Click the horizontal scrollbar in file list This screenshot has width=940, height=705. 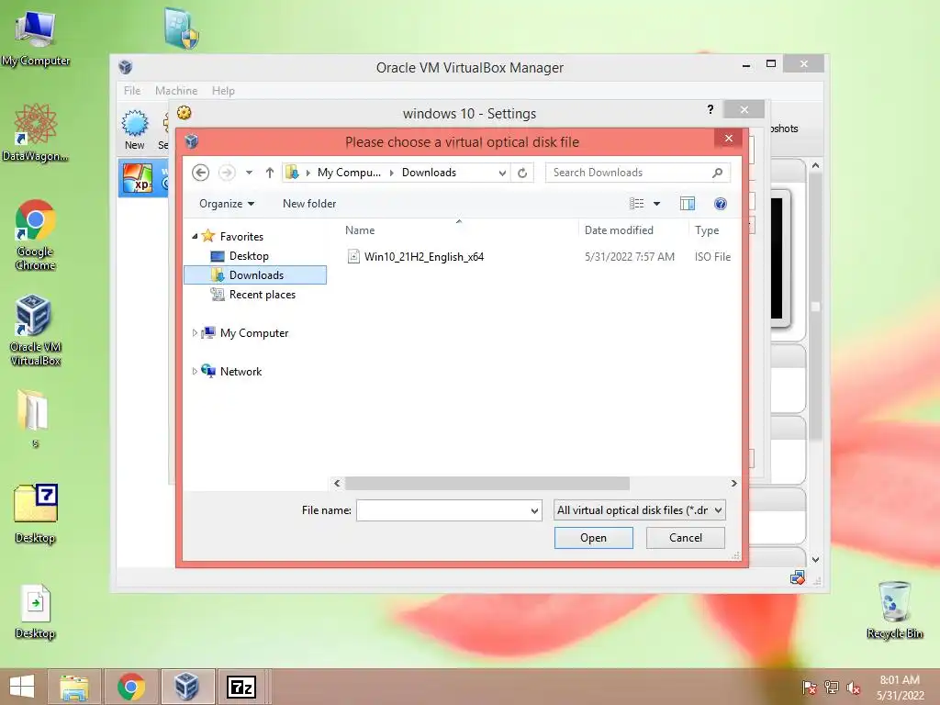pos(487,483)
